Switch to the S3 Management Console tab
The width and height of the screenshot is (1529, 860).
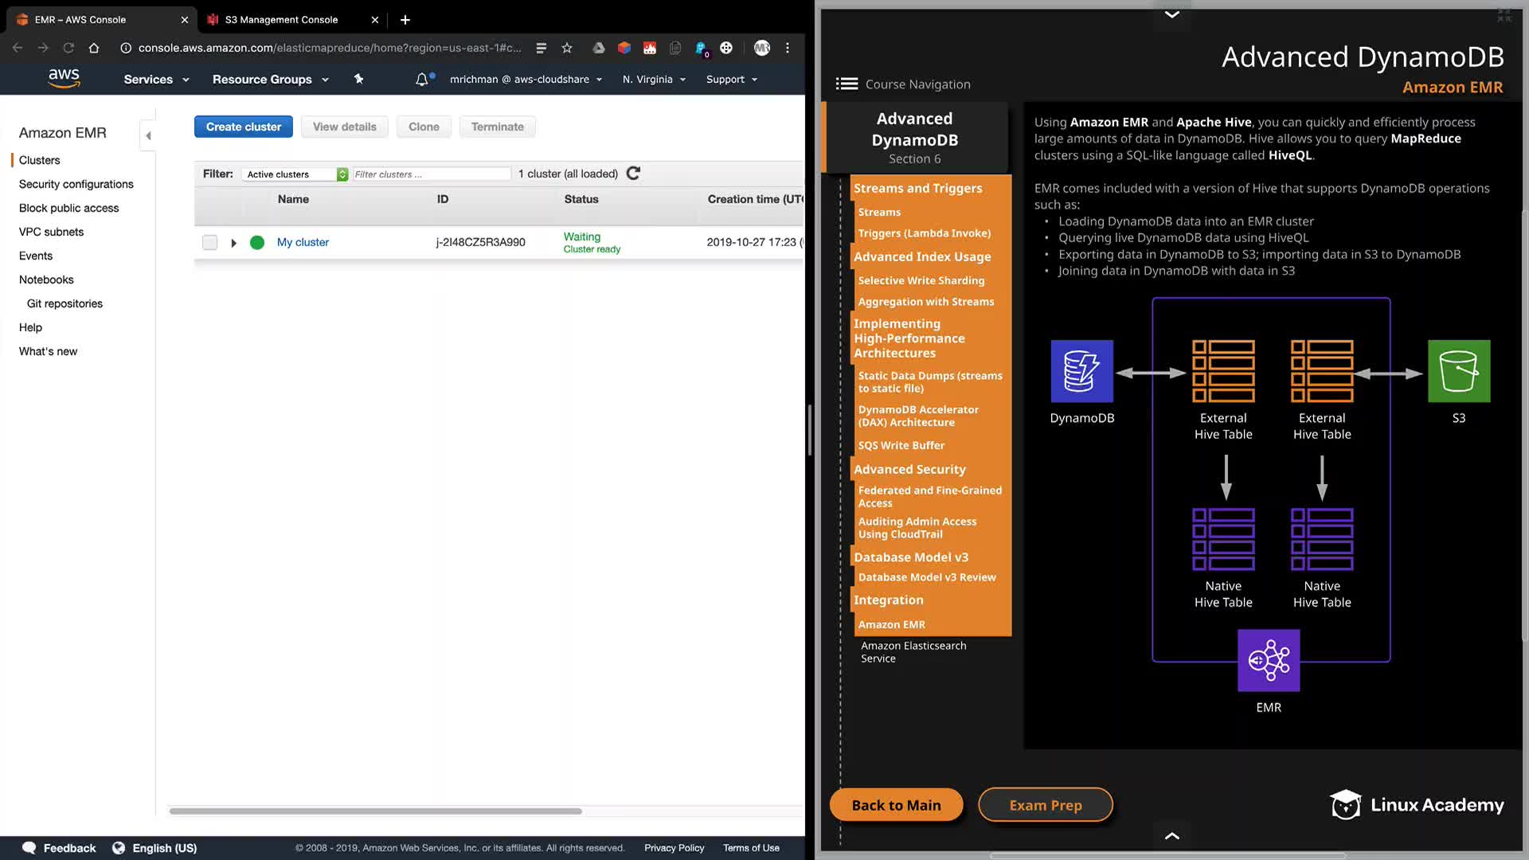click(x=281, y=19)
